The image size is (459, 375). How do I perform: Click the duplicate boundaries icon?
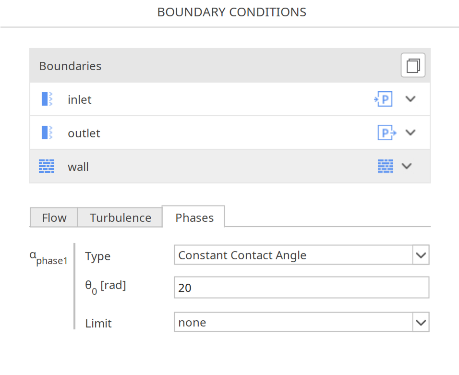tap(412, 65)
